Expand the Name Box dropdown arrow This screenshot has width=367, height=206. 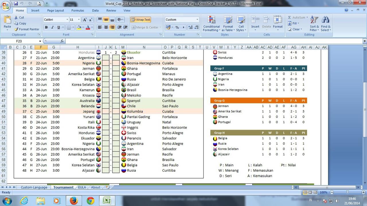(x=40, y=41)
